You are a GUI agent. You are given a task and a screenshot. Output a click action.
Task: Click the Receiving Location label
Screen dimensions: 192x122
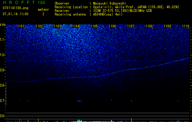pyautogui.click(x=71, y=7)
